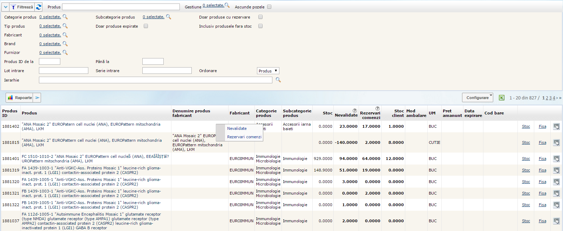The width and height of the screenshot is (563, 231).
Task: Open the Stoc link for product 1881401
Action: click(x=526, y=159)
